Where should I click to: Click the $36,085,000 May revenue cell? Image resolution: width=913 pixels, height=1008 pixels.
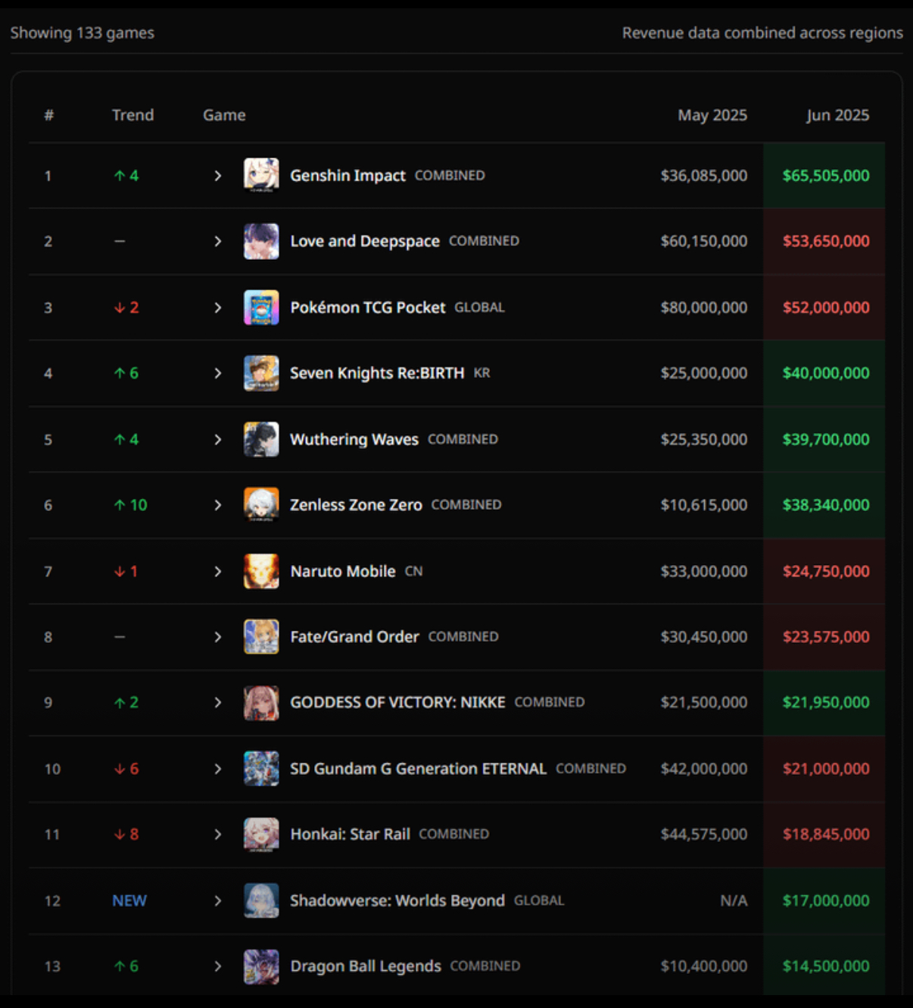[x=703, y=176]
